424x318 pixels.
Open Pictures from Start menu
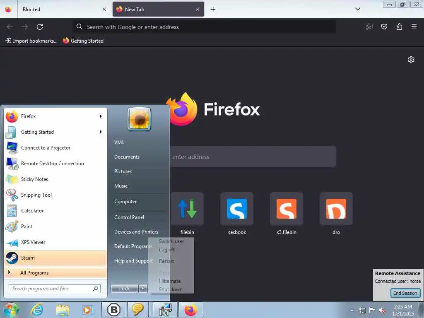[x=123, y=171]
